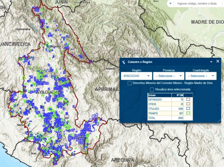Expand the search type arrow beside search box
Screen dimensions: 224x167
click(170, 4)
